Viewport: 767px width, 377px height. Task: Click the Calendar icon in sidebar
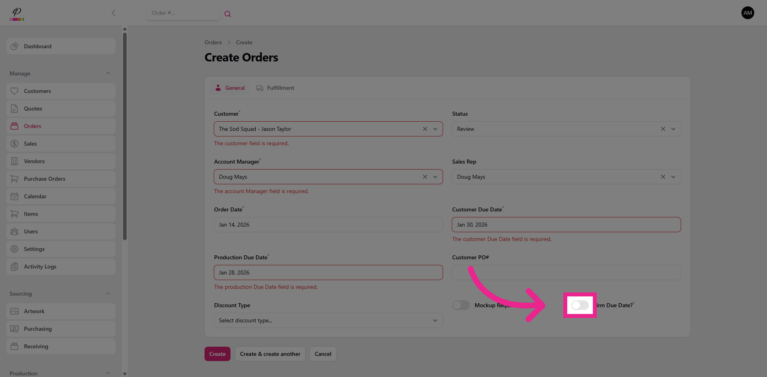(14, 196)
